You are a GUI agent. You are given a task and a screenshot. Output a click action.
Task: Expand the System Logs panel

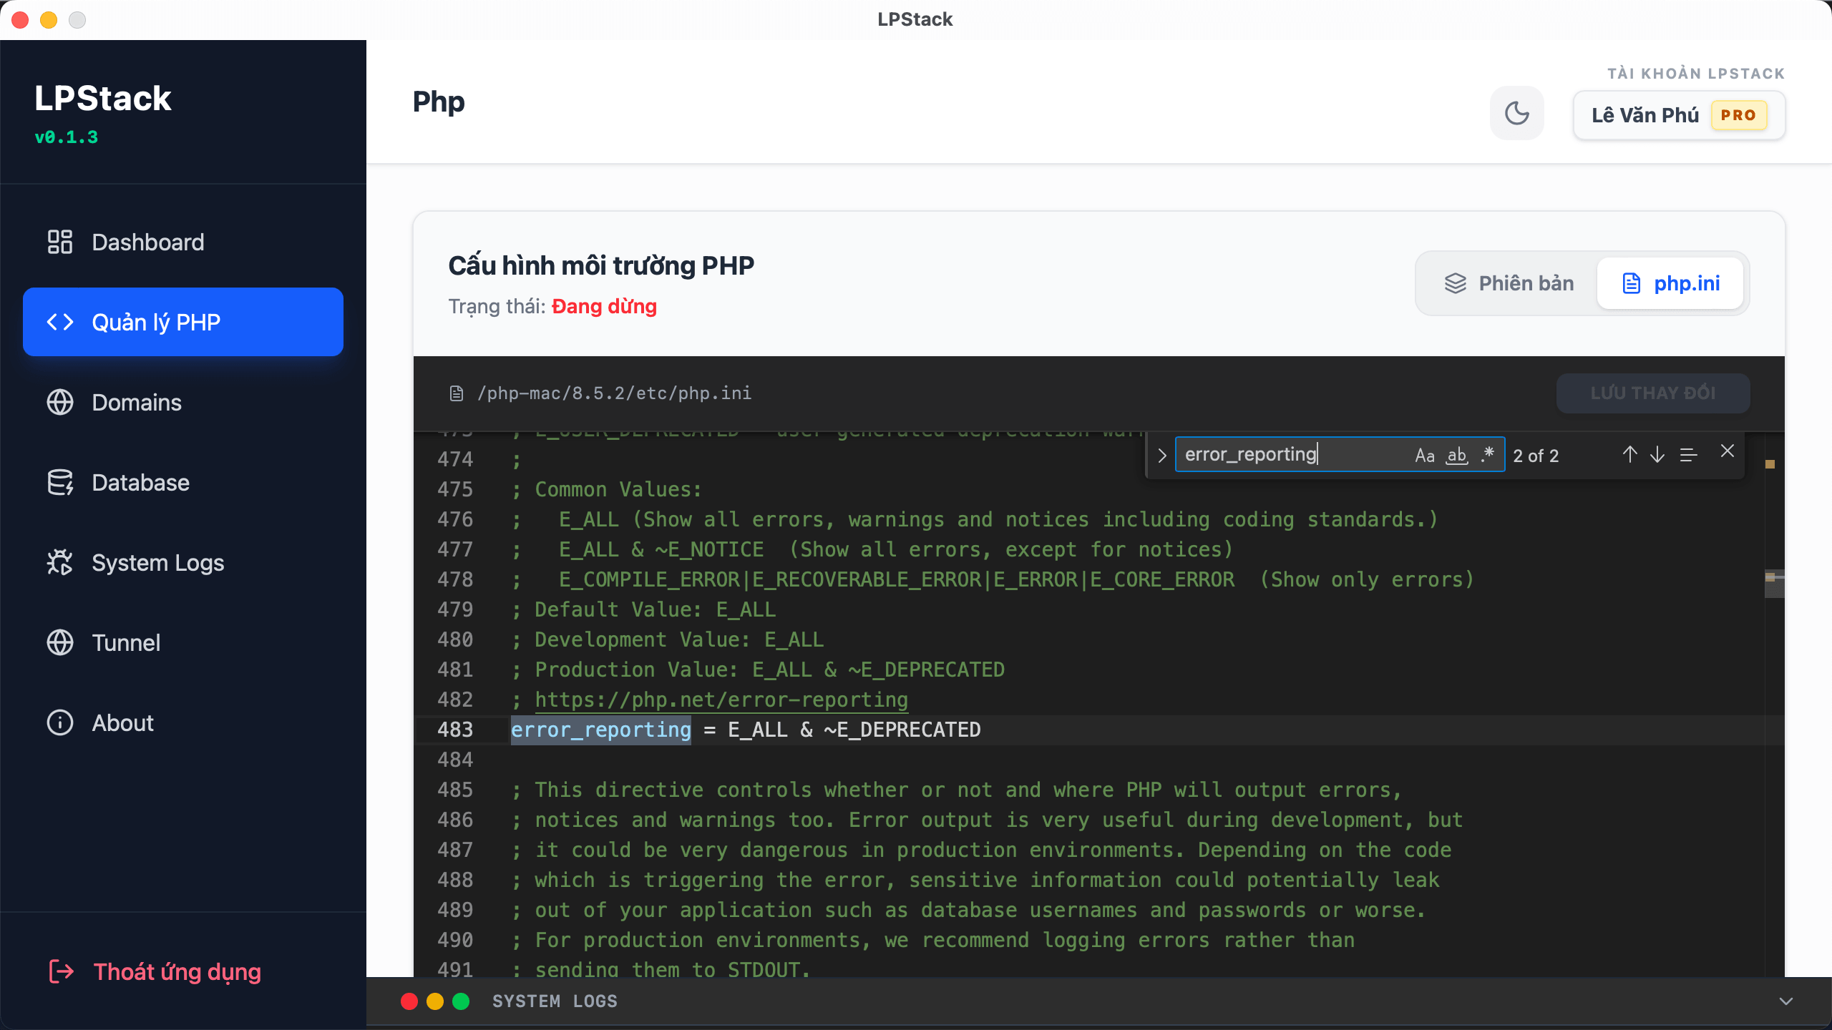(x=1785, y=1001)
